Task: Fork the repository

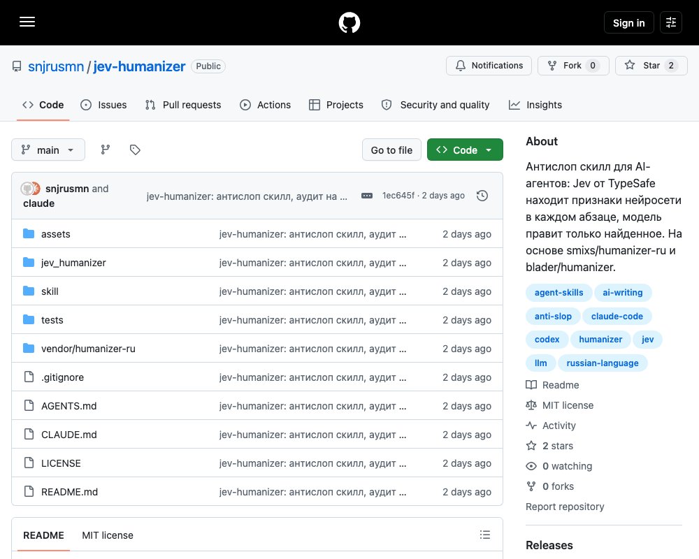Action: pos(573,66)
